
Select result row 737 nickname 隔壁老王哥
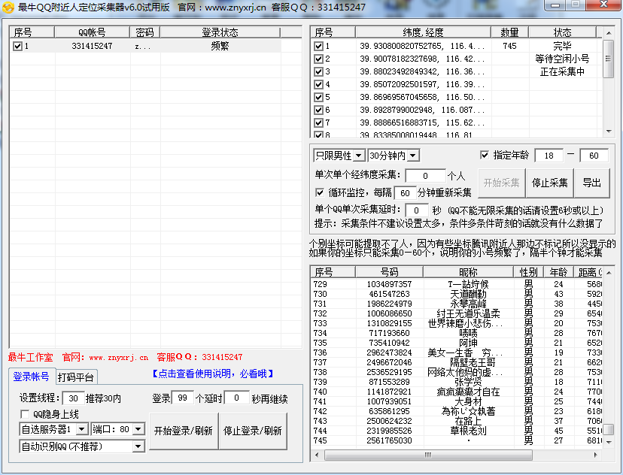click(x=473, y=362)
